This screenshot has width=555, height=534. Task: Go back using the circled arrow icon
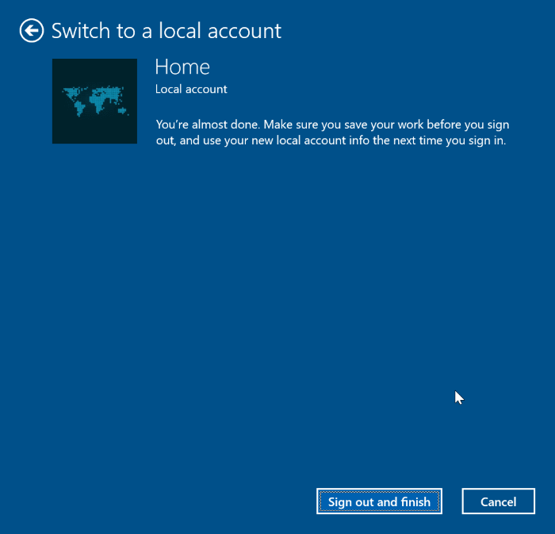click(x=32, y=30)
